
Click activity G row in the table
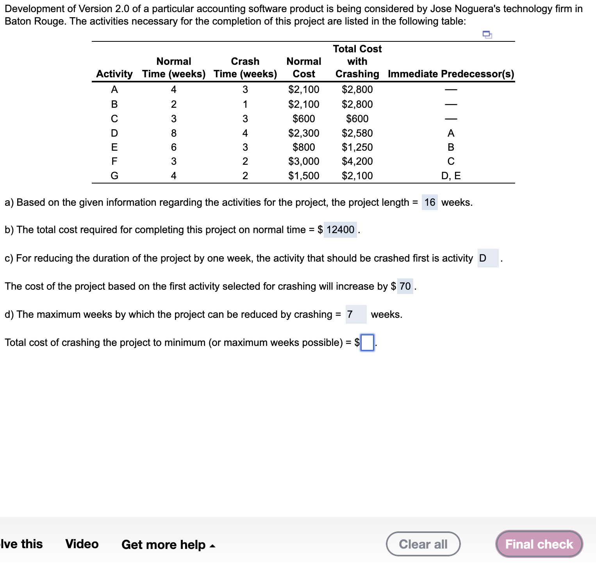click(114, 176)
